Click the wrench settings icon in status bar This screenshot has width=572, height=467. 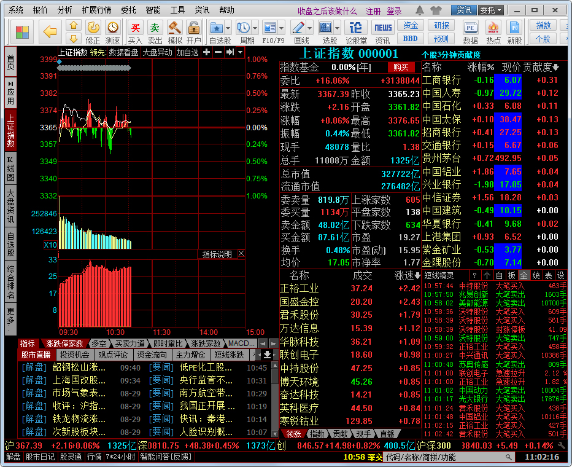coord(562,445)
